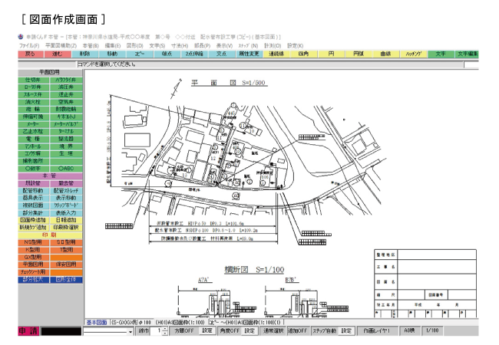Viewport: 499px width, 345px height.
Task: Click the 進む (redo) toolbar button
Action: click(58, 55)
